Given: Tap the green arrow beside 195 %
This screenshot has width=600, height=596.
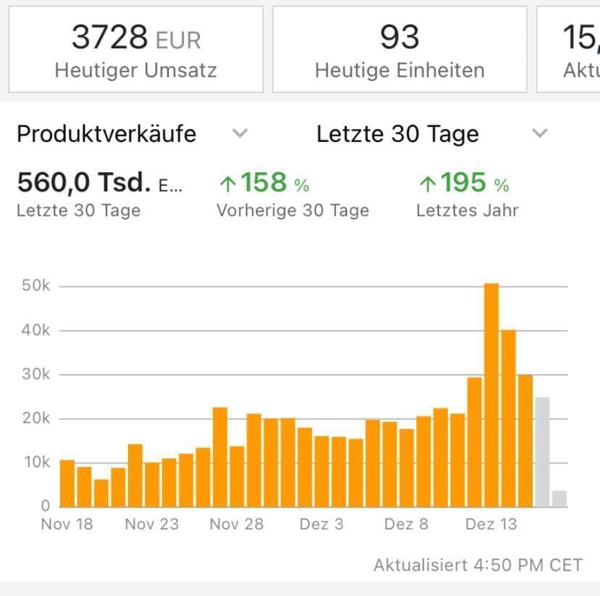Looking at the screenshot, I should tap(427, 185).
